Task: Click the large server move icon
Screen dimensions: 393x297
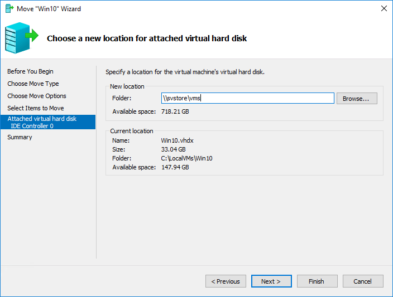Action: coord(22,38)
